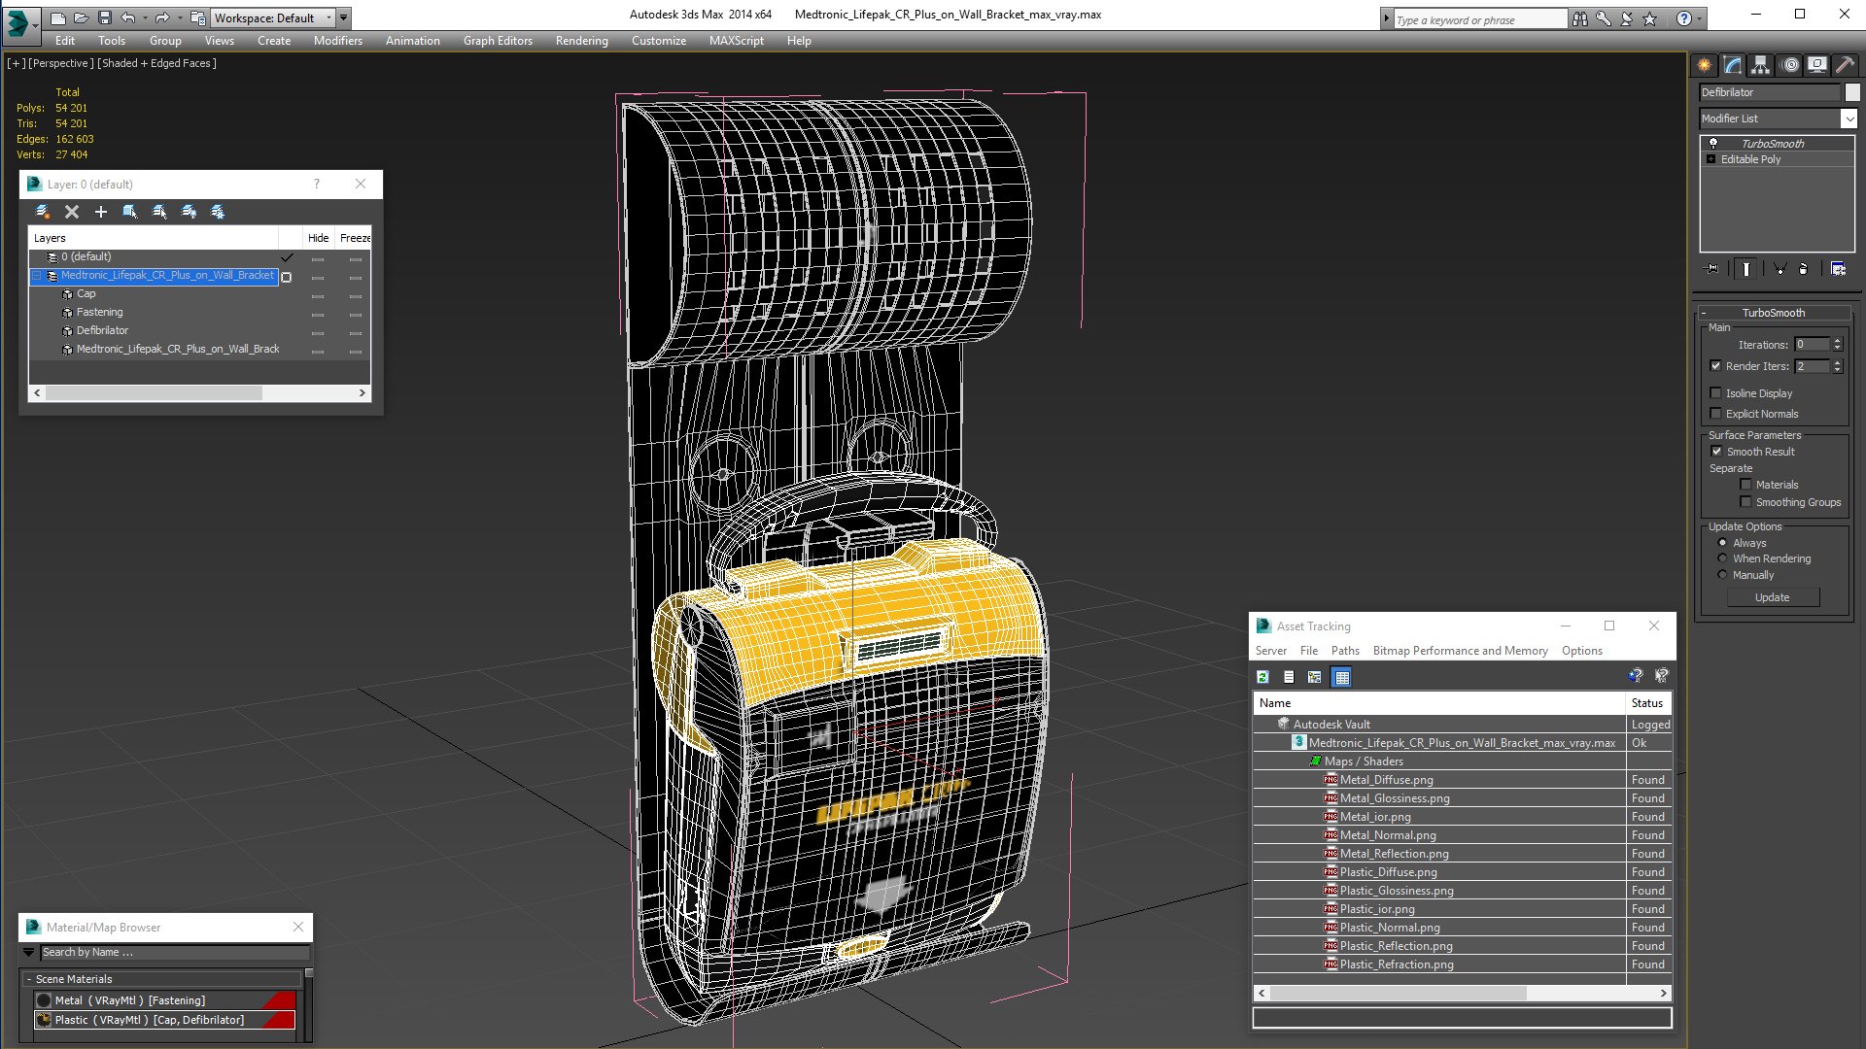Click the Redo arrow icon
1866x1049 pixels.
click(x=162, y=17)
